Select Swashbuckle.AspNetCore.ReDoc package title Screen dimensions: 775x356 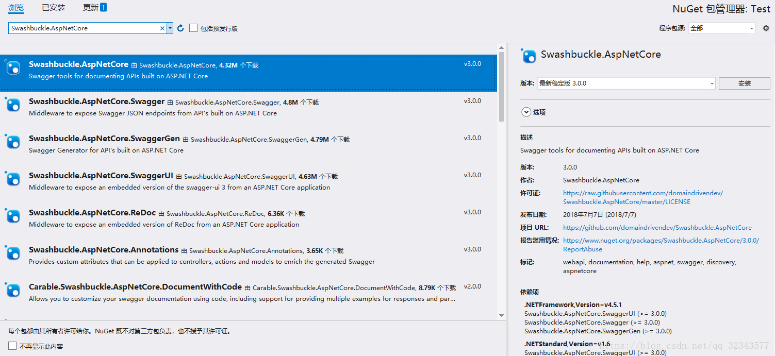[92, 213]
